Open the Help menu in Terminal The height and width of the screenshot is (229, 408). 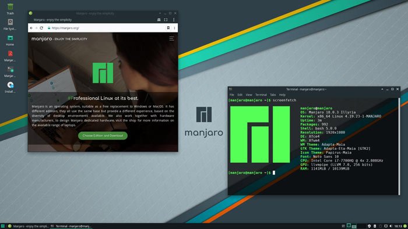coord(282,95)
